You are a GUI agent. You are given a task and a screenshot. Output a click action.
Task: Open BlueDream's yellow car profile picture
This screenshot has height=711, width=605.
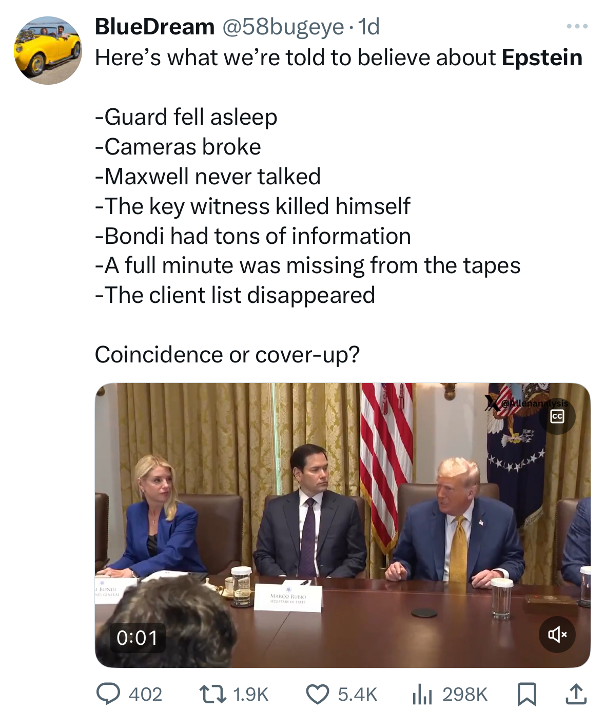pos(48,50)
